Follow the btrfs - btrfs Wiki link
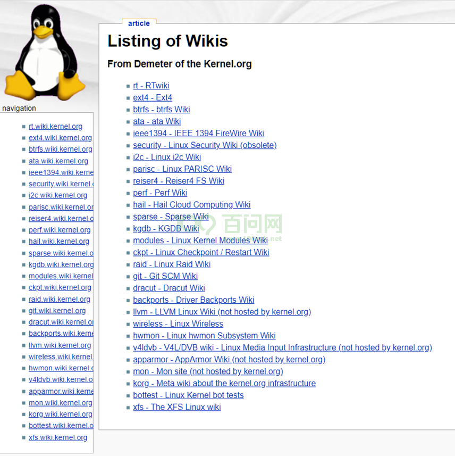This screenshot has width=455, height=456. [161, 110]
